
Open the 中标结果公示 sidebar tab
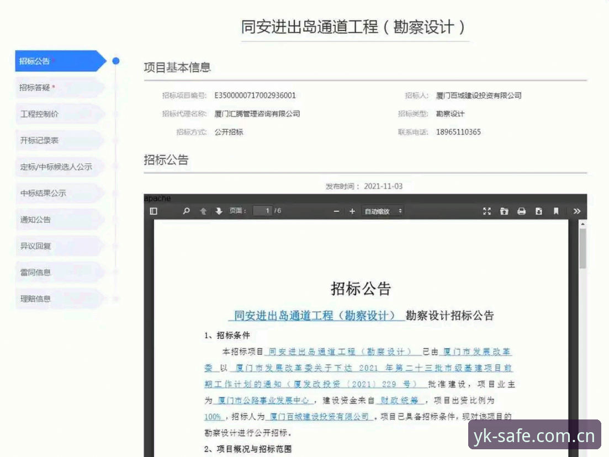click(x=60, y=193)
